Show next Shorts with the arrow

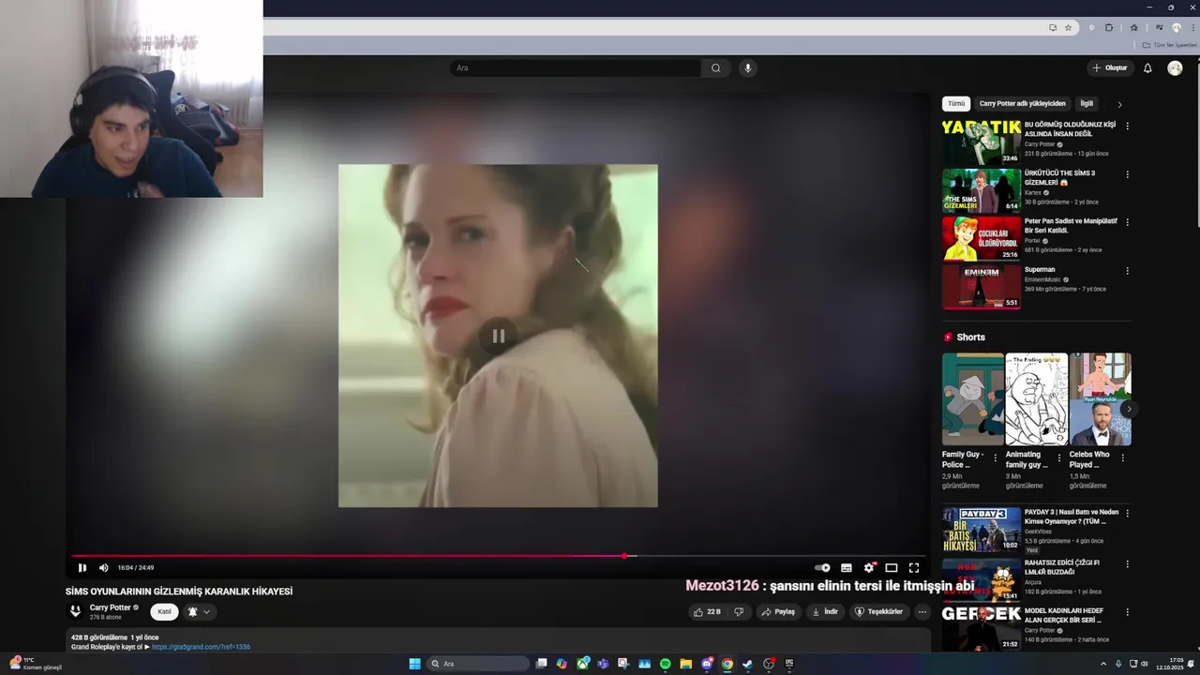[1129, 409]
